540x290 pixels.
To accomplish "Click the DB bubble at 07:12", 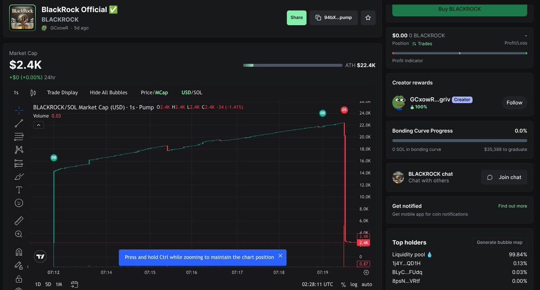I will (x=54, y=158).
